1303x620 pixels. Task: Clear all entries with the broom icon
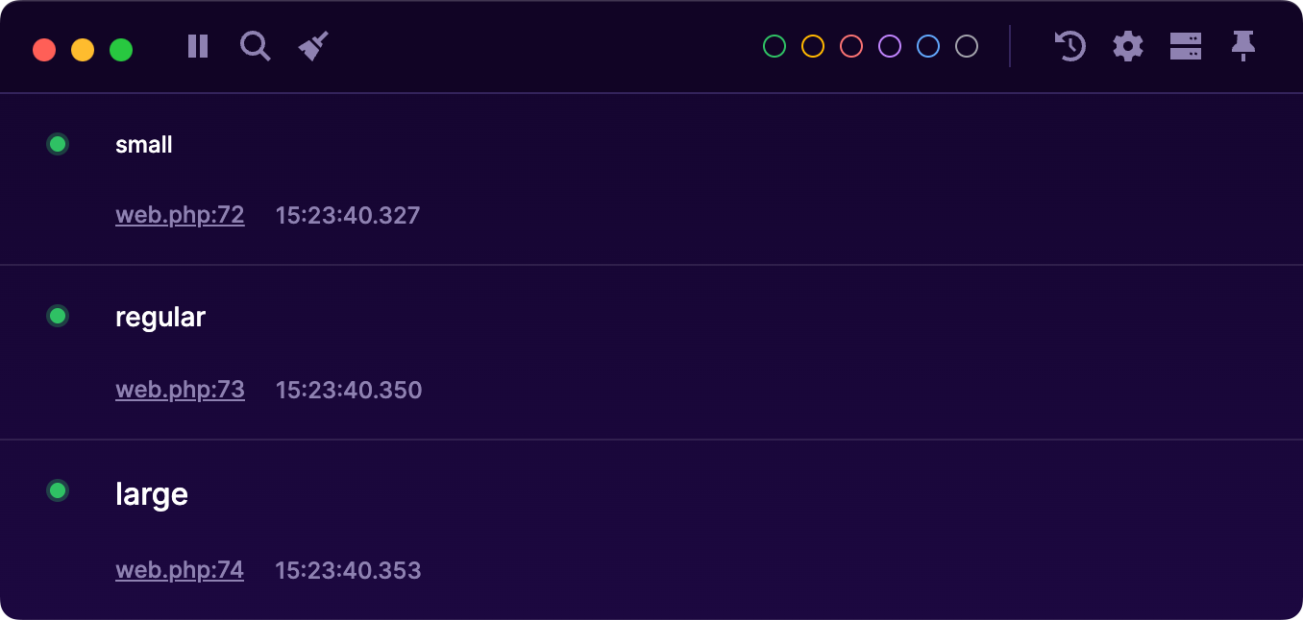[313, 46]
